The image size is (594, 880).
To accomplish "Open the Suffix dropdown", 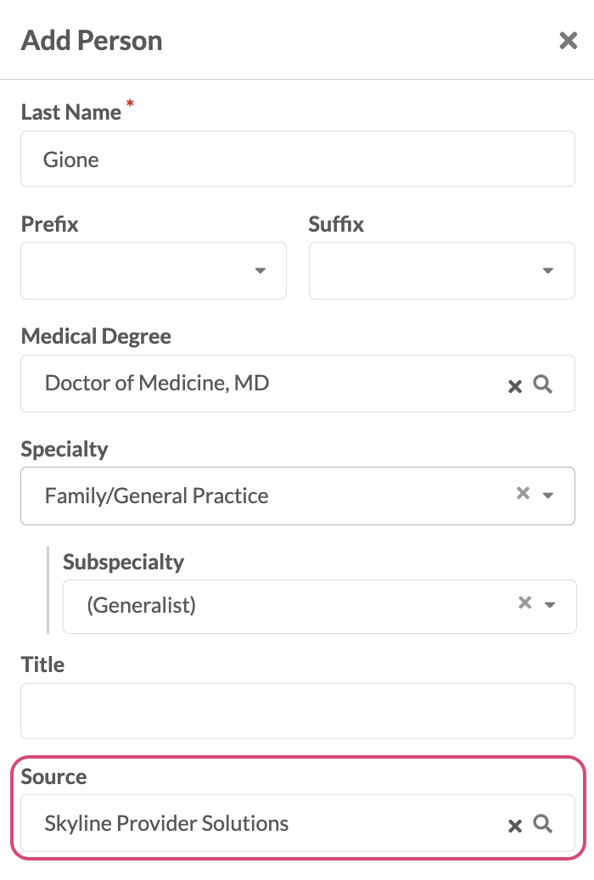I will click(442, 271).
